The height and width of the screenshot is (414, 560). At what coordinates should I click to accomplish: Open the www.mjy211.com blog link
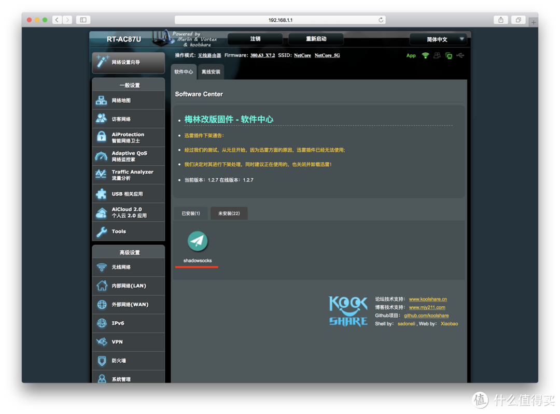coord(427,307)
